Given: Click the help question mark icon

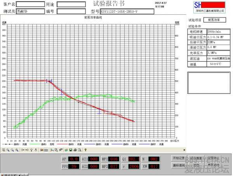Looking at the screenshot, I should pyautogui.click(x=85, y=150).
